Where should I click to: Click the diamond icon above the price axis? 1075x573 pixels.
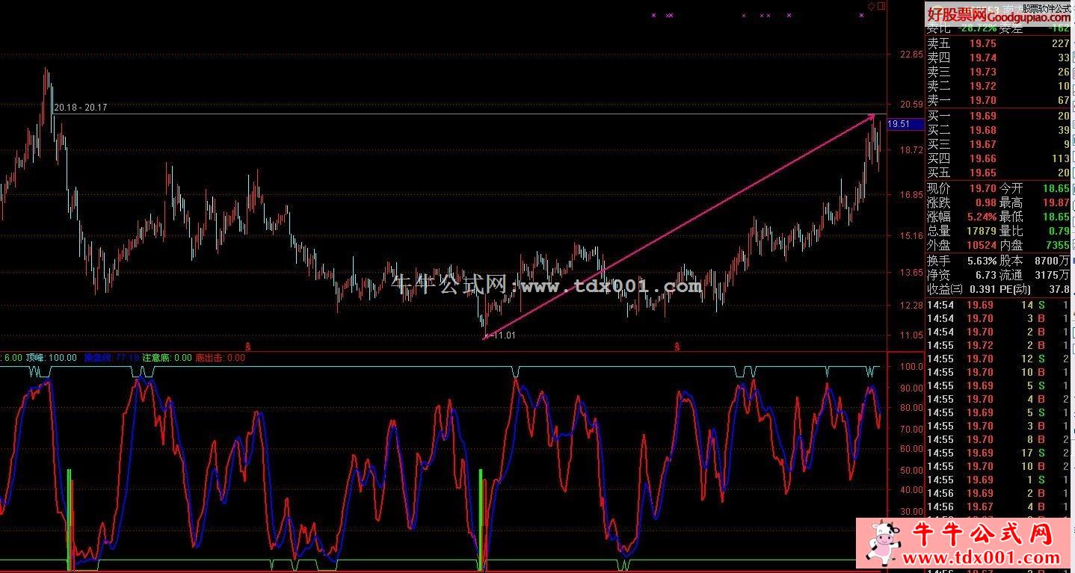pyautogui.click(x=872, y=6)
